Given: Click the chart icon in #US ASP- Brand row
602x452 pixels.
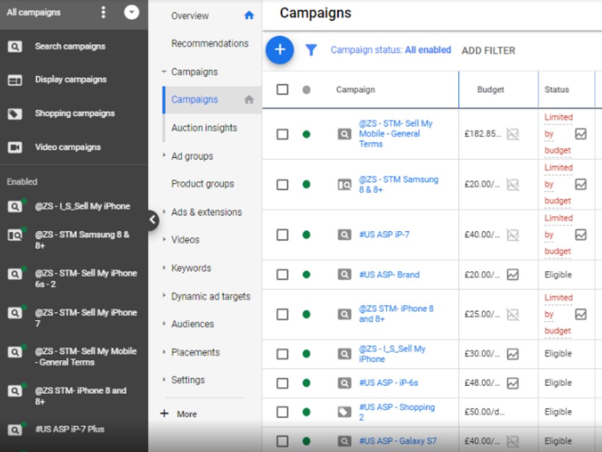Looking at the screenshot, I should [x=513, y=275].
